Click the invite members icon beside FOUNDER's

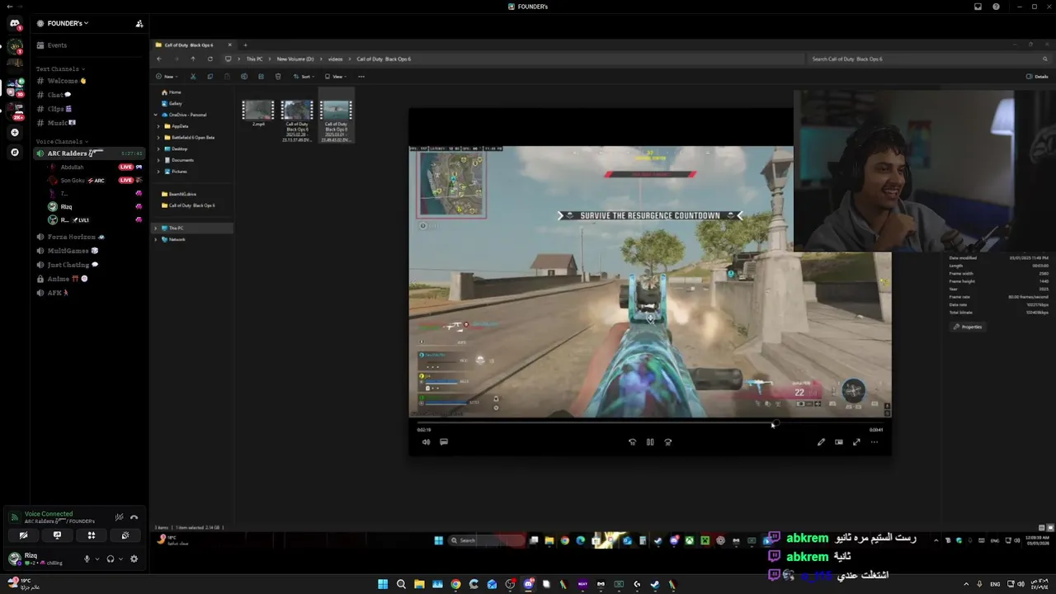pyautogui.click(x=139, y=23)
